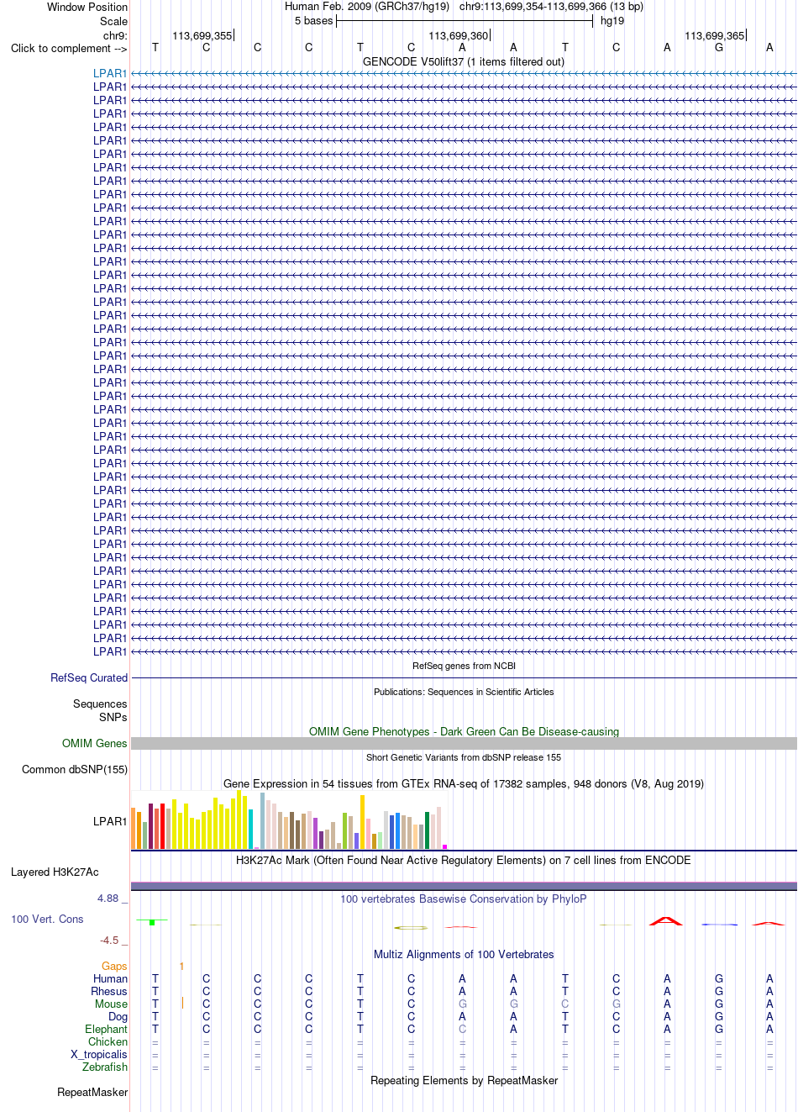Click position marker 113,699,360

(459, 35)
